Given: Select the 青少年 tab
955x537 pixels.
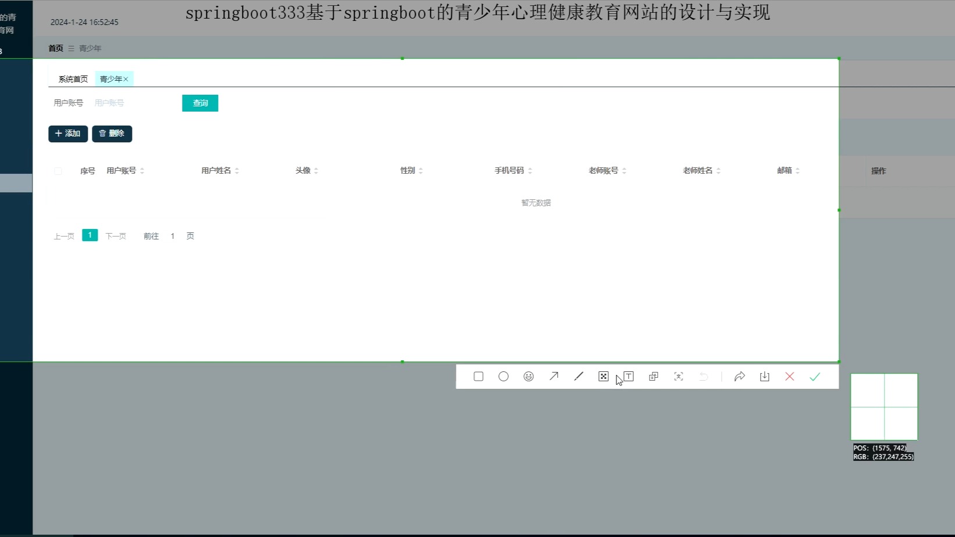Looking at the screenshot, I should coord(111,79).
